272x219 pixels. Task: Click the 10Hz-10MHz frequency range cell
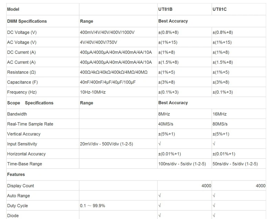[x=93, y=92]
